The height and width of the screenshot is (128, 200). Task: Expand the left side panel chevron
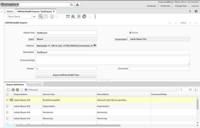pyautogui.click(x=2, y=11)
